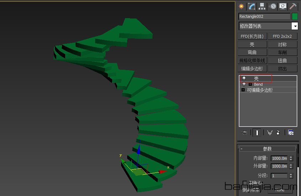The width and height of the screenshot is (301, 196).
Task: Apply the 编辑多边形 modifier button
Action: 252,69
